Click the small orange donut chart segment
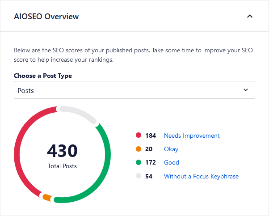This screenshot has width=269, height=216. tap(47, 198)
